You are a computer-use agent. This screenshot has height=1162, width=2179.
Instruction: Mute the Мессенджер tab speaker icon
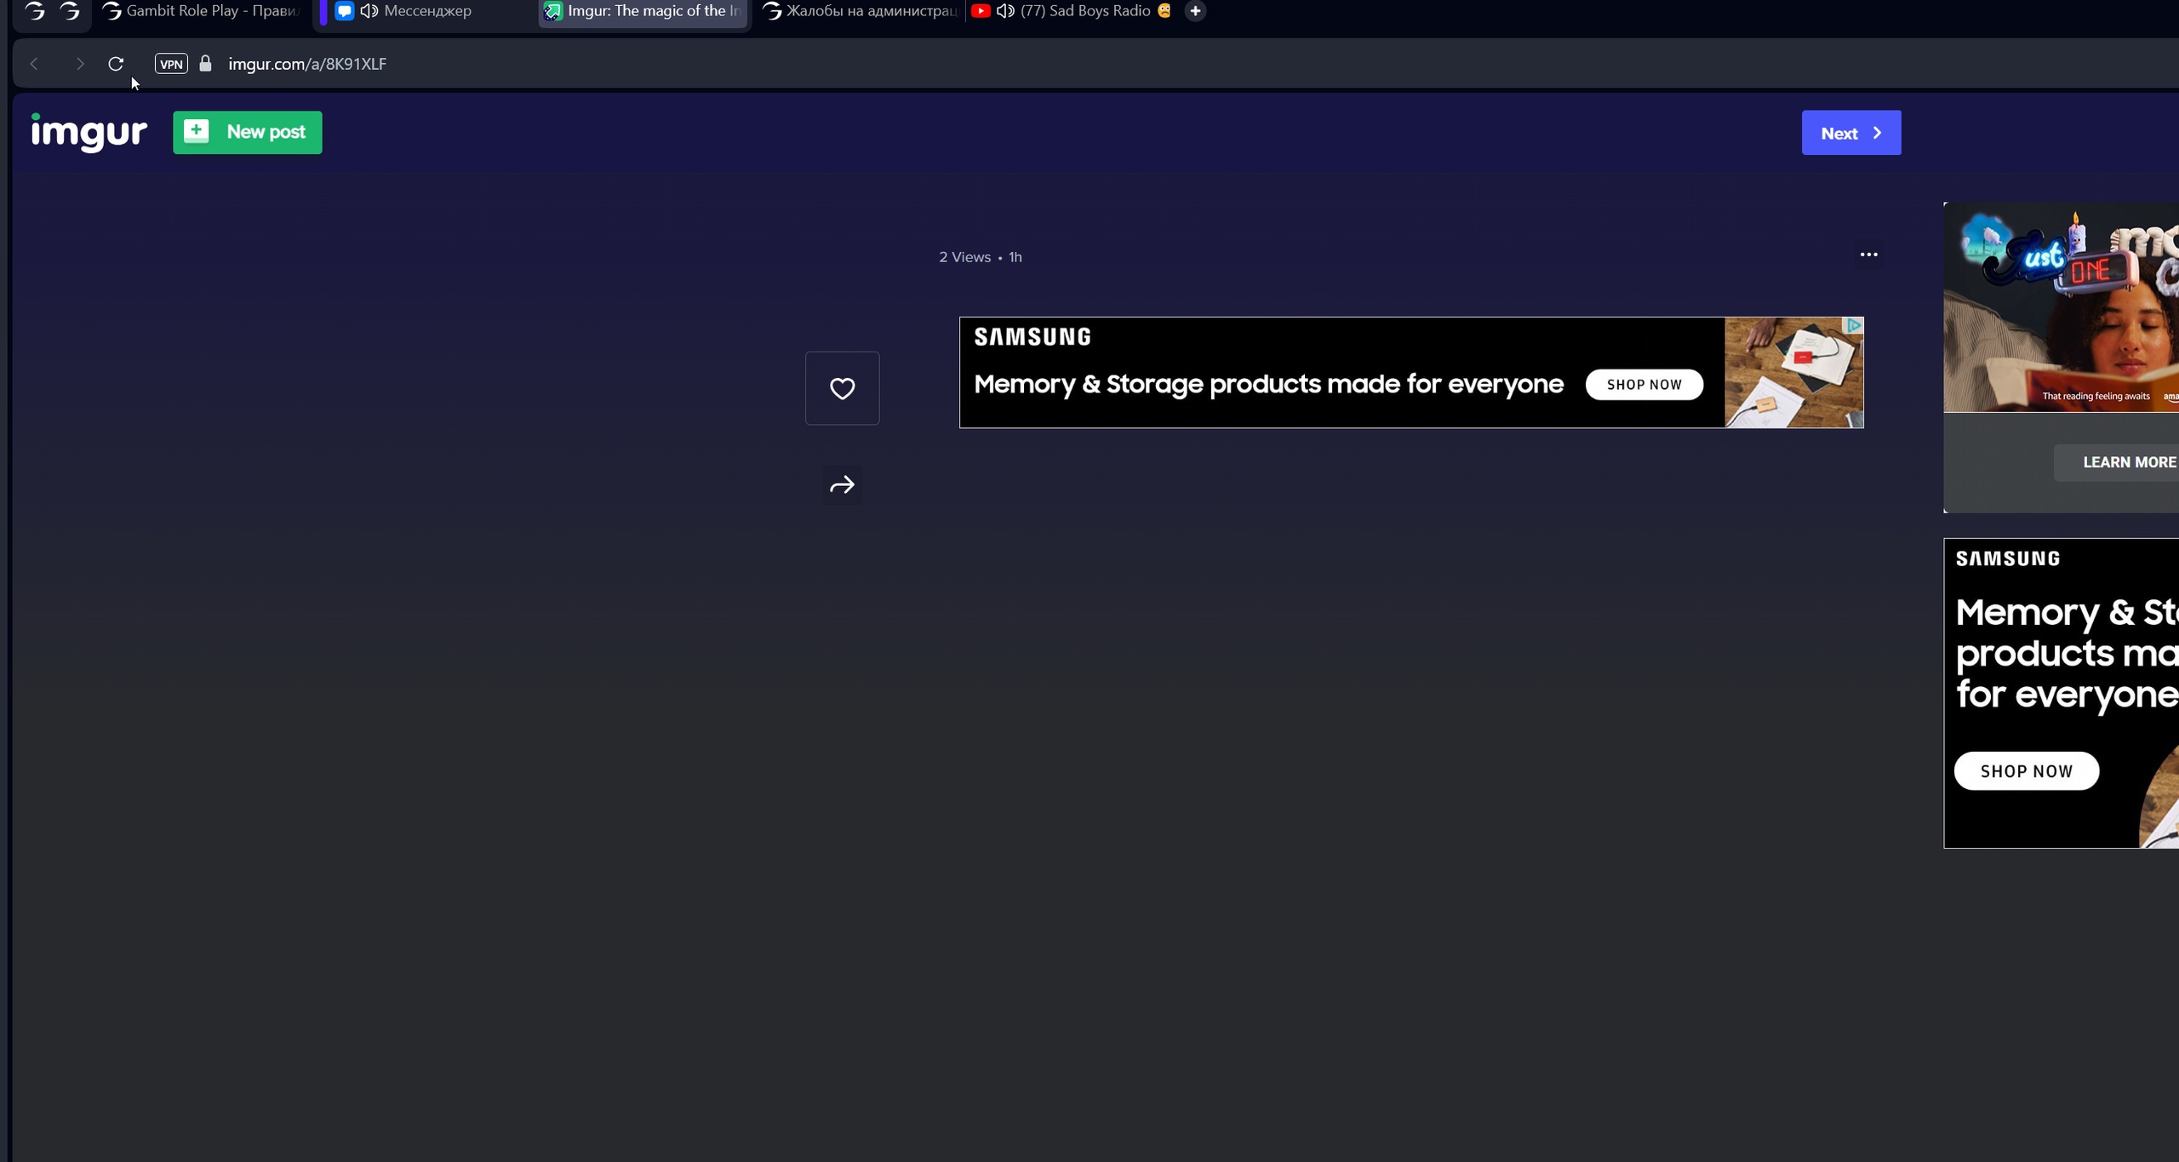[369, 11]
